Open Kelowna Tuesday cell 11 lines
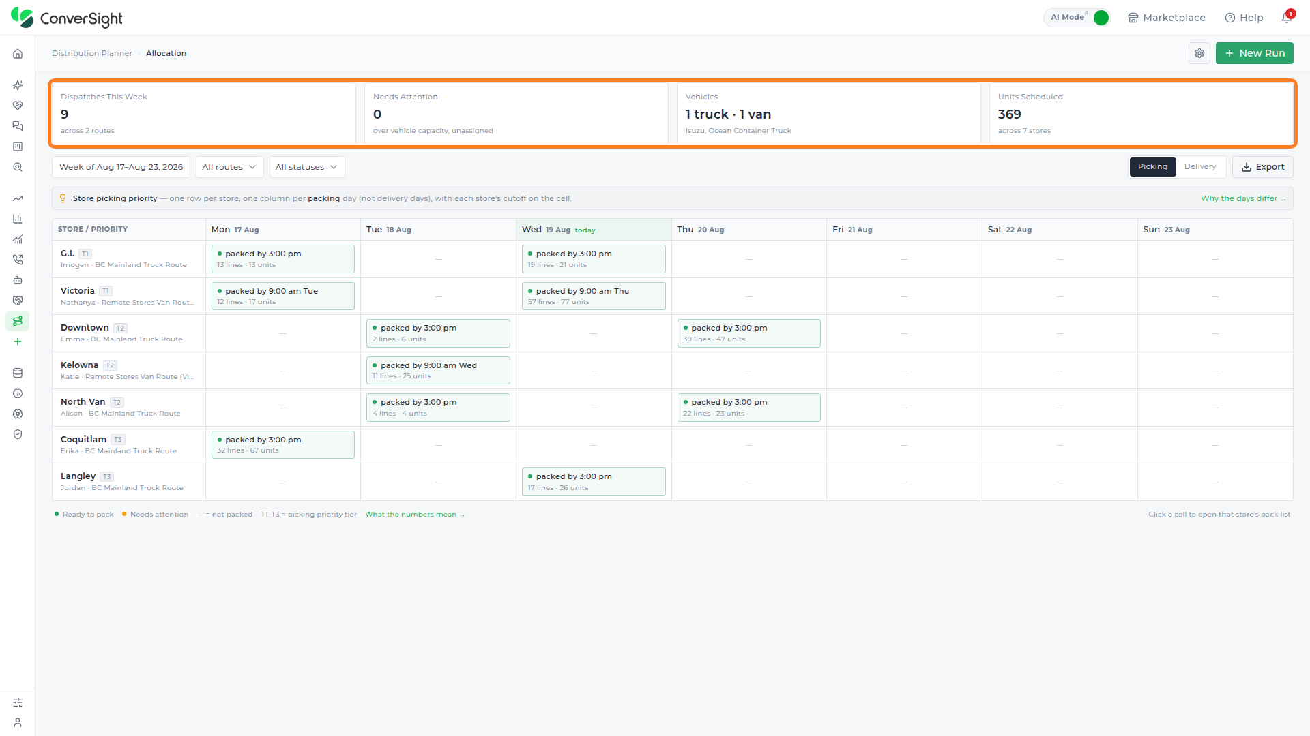Image resolution: width=1310 pixels, height=736 pixels. coord(438,371)
